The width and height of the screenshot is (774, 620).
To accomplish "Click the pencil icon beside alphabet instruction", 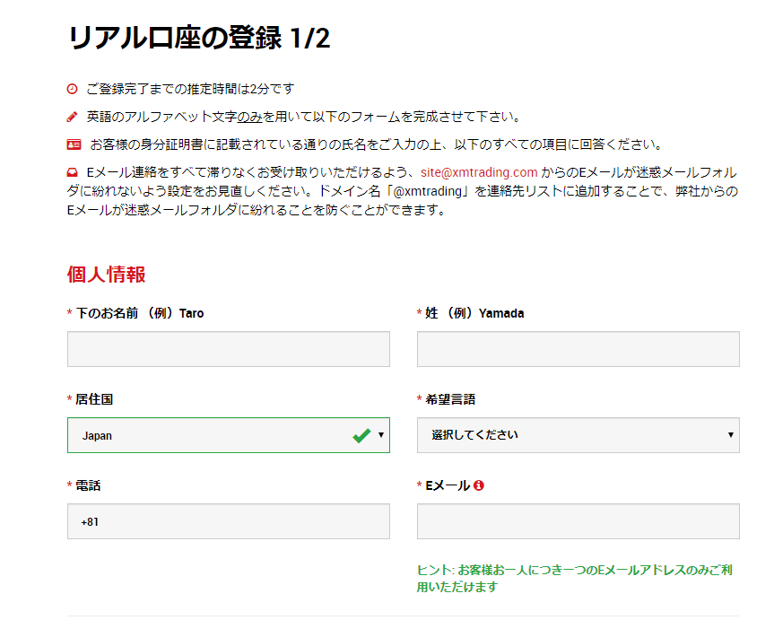I will pos(72,117).
